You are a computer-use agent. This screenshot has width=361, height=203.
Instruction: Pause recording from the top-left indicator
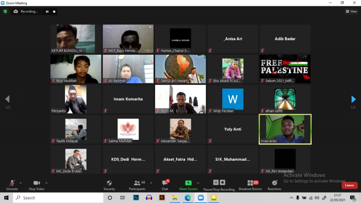pyautogui.click(x=47, y=11)
